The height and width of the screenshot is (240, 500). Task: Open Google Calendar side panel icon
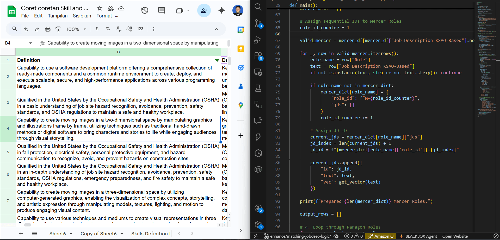[x=241, y=30]
